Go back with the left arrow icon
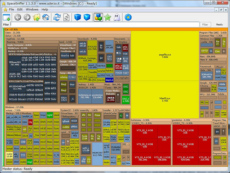 tap(17, 17)
